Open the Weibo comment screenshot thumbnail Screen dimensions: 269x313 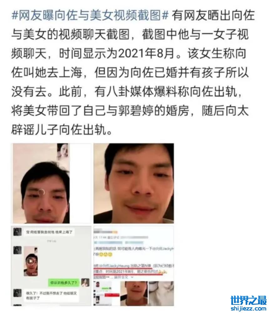pos(134,266)
